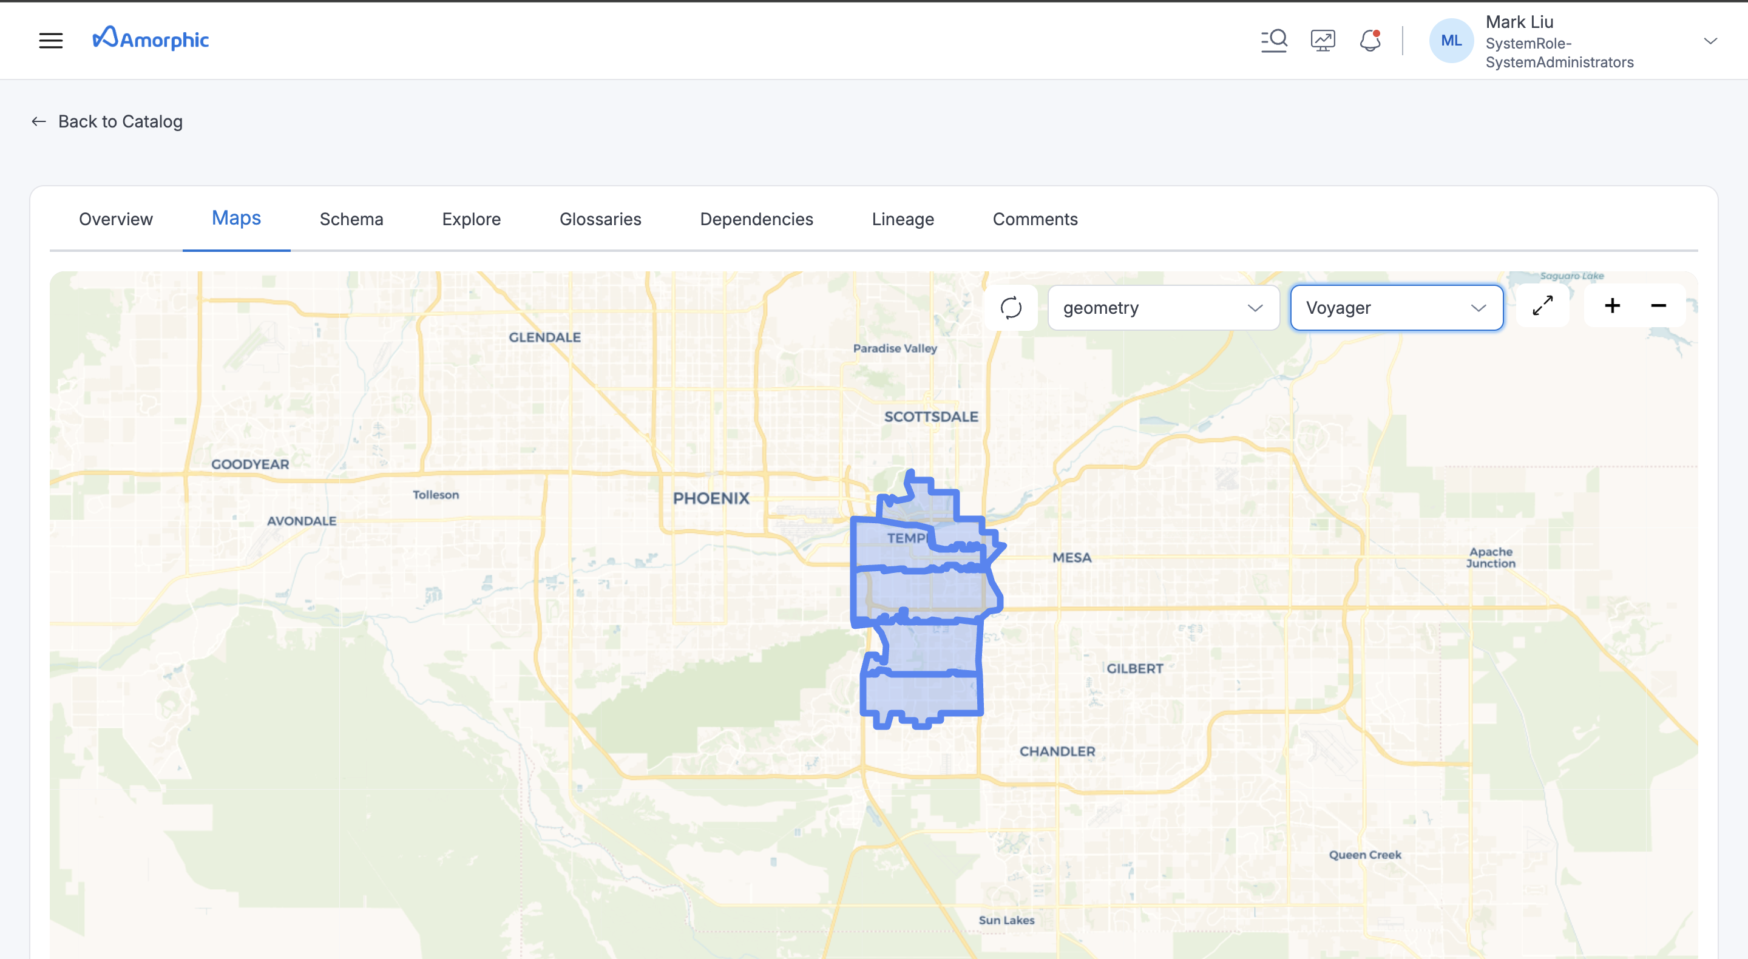This screenshot has width=1748, height=959.
Task: Open the Voyager map style dropdown
Action: click(1396, 308)
